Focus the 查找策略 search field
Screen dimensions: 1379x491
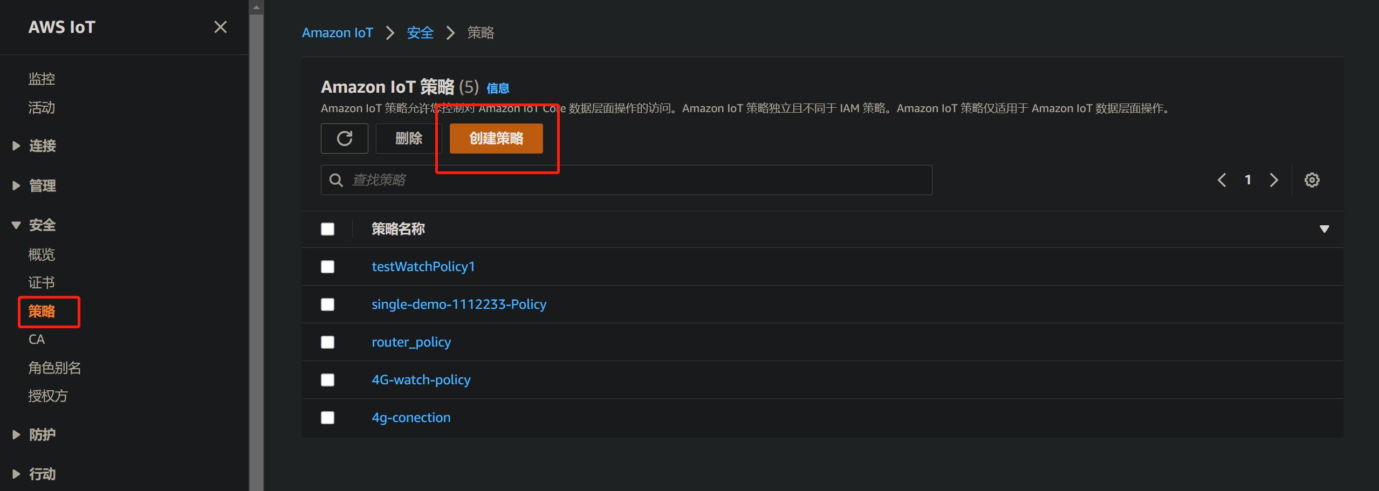(626, 180)
